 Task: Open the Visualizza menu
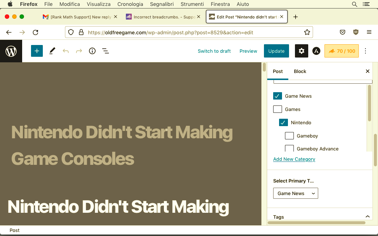click(99, 4)
